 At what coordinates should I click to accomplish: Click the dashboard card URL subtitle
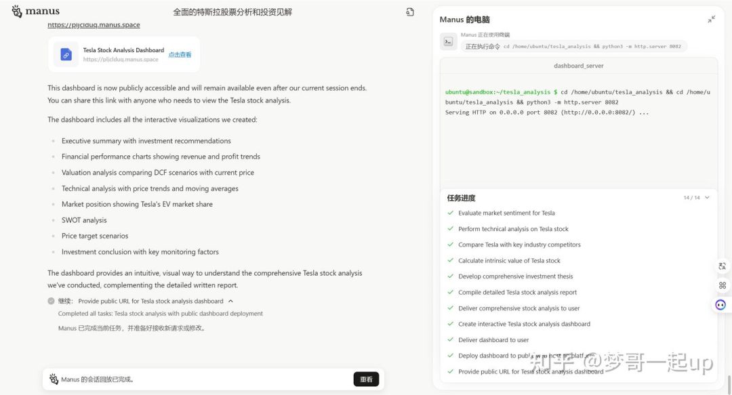point(121,60)
